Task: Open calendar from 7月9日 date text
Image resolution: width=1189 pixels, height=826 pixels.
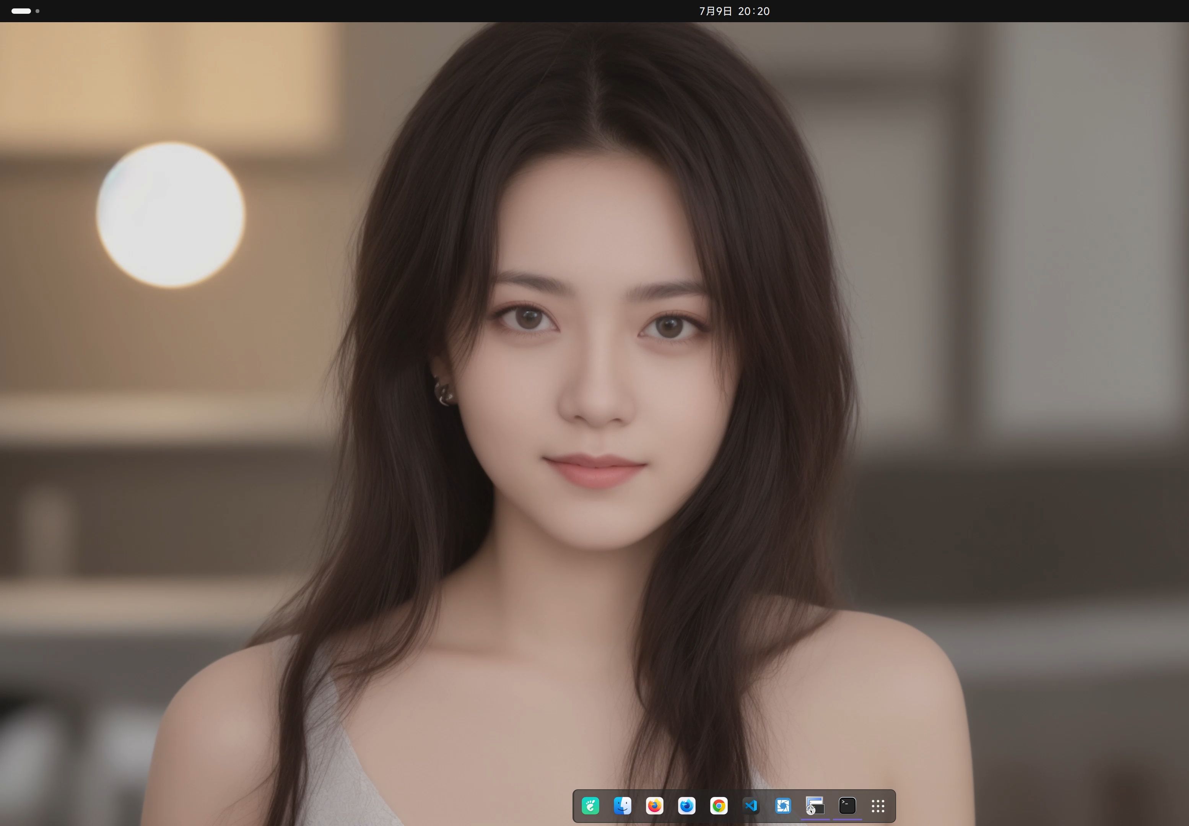Action: 716,11
